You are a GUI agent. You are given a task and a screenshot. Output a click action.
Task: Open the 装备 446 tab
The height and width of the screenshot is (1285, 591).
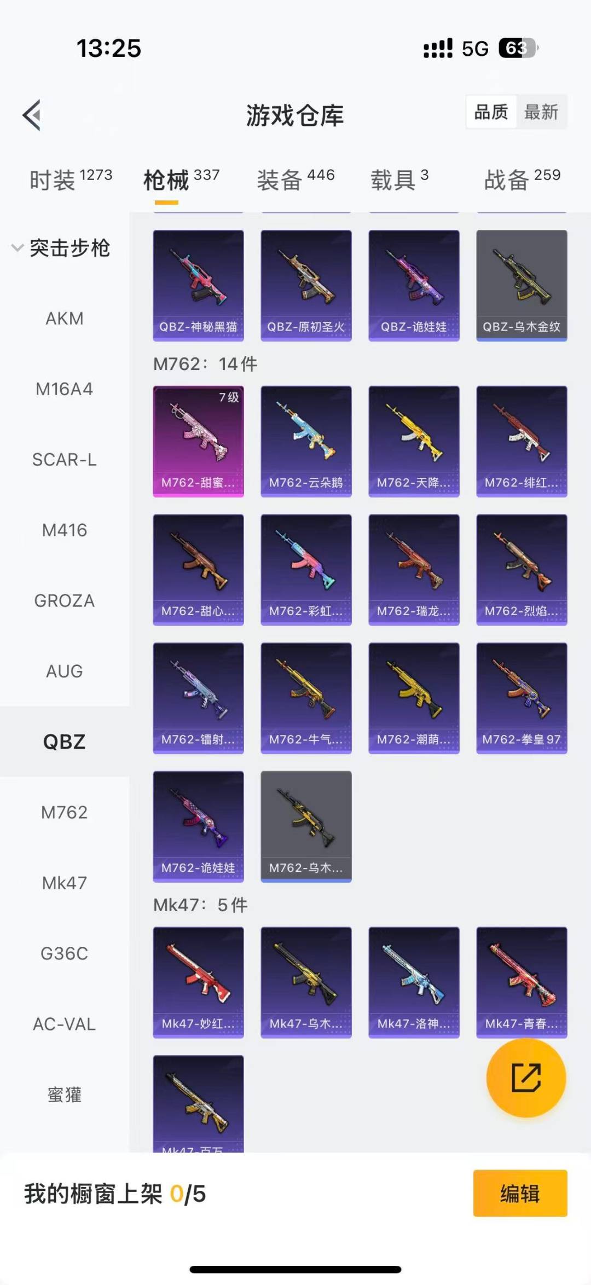click(x=296, y=180)
